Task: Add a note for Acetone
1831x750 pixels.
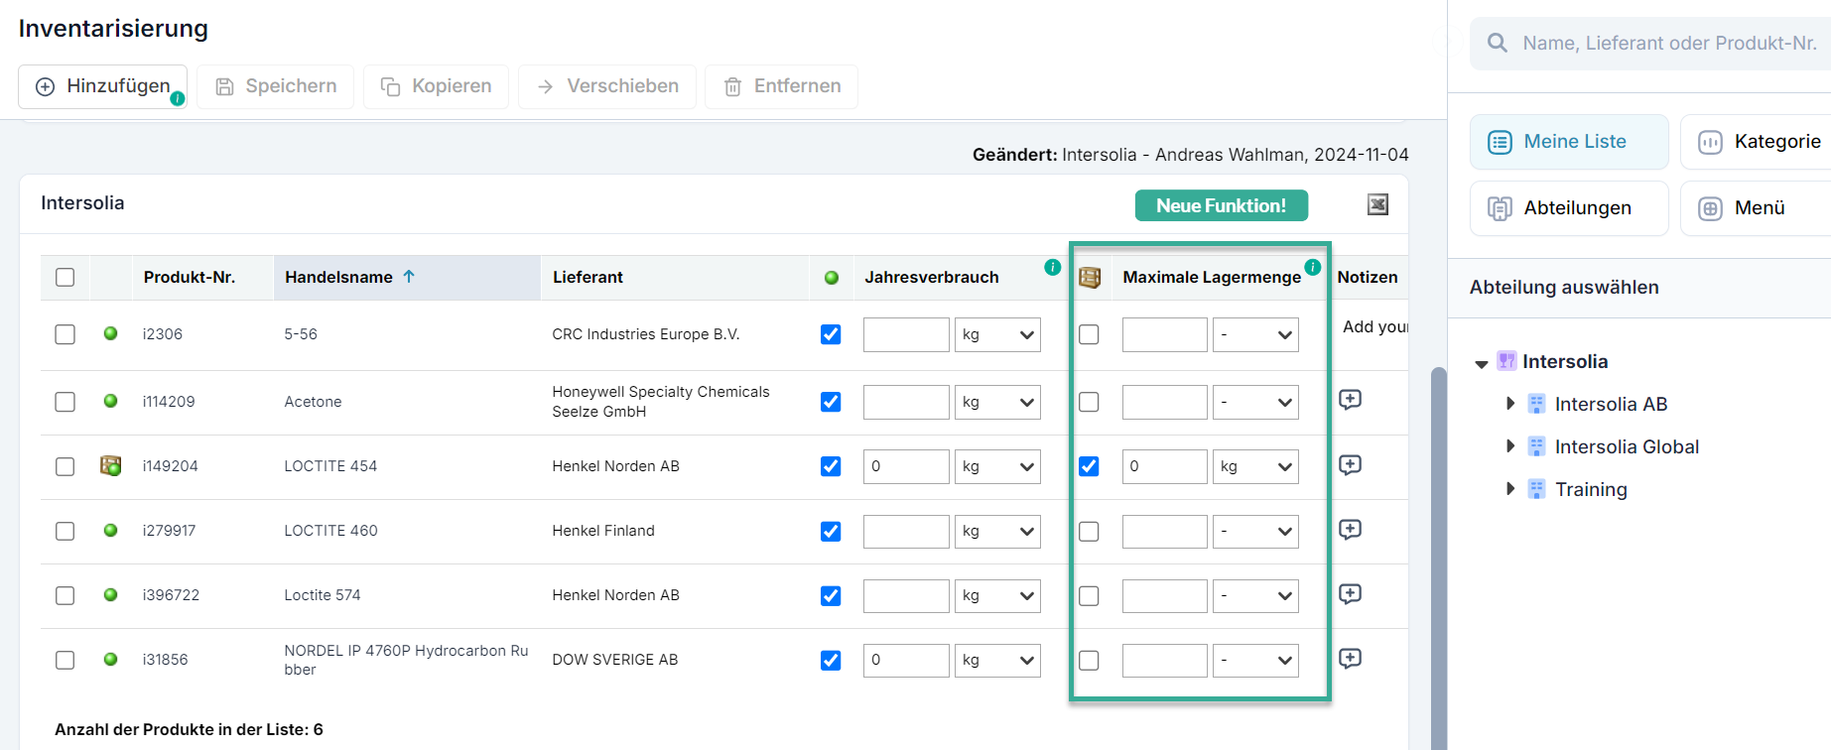Action: pyautogui.click(x=1350, y=400)
